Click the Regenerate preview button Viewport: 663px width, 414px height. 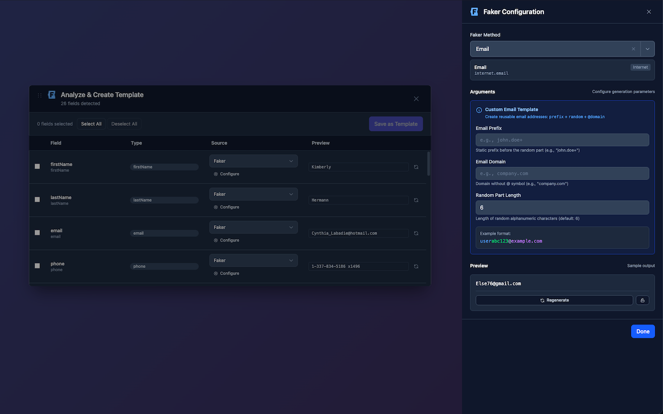click(554, 300)
